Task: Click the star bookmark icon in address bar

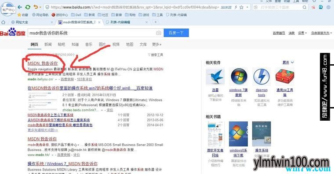Action: point(241,7)
